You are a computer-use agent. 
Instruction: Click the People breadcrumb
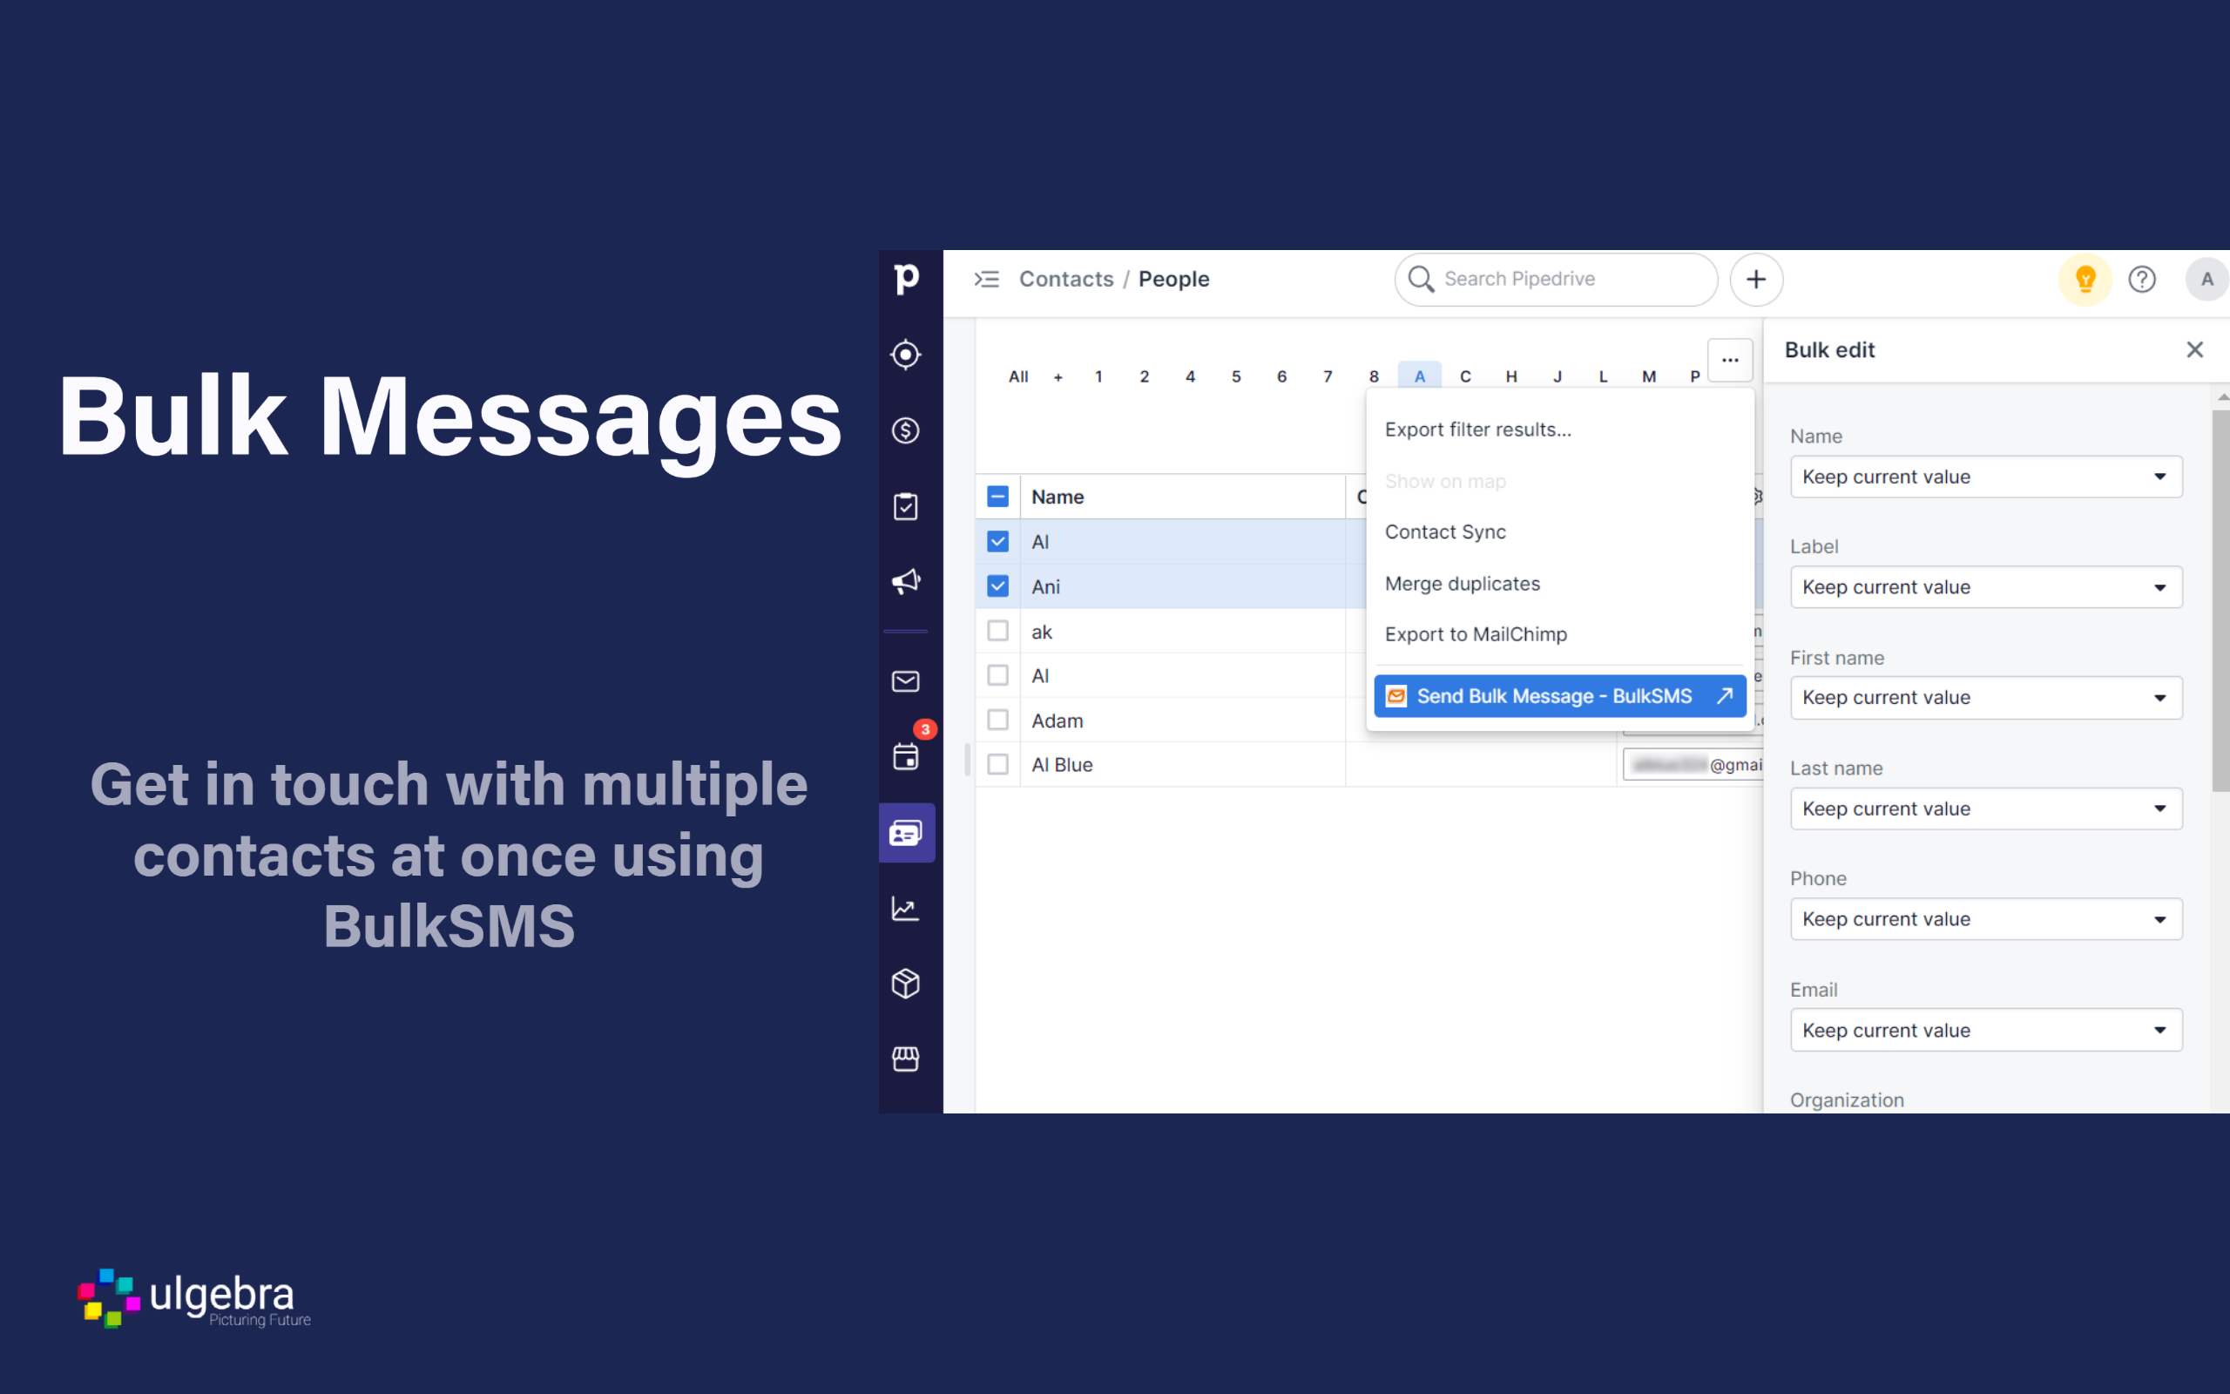1173,279
